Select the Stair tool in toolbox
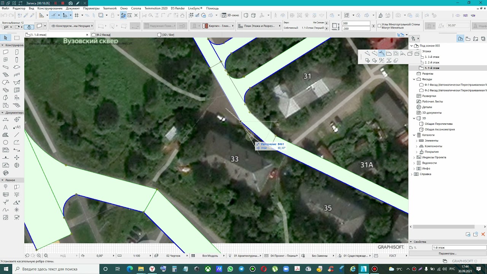 [5, 75]
